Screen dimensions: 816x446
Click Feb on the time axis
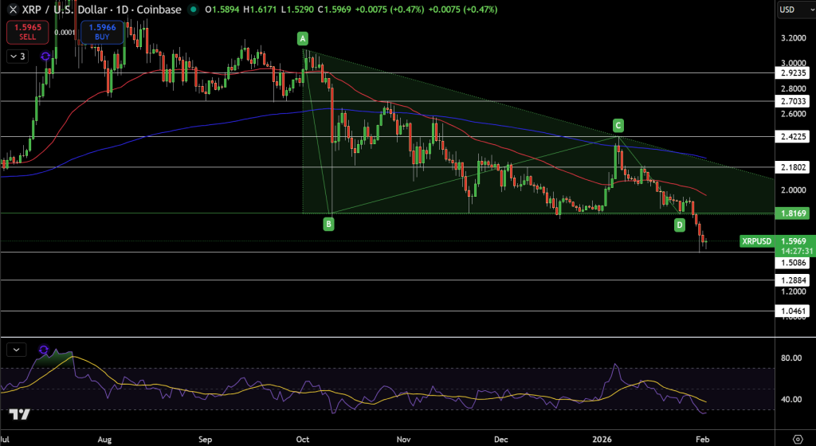click(702, 440)
